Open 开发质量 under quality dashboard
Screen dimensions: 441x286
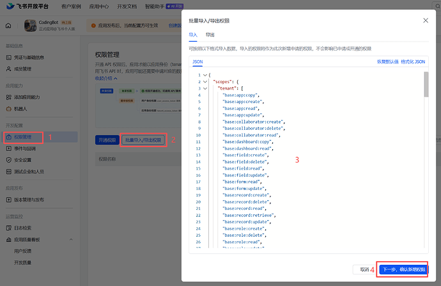(x=23, y=262)
